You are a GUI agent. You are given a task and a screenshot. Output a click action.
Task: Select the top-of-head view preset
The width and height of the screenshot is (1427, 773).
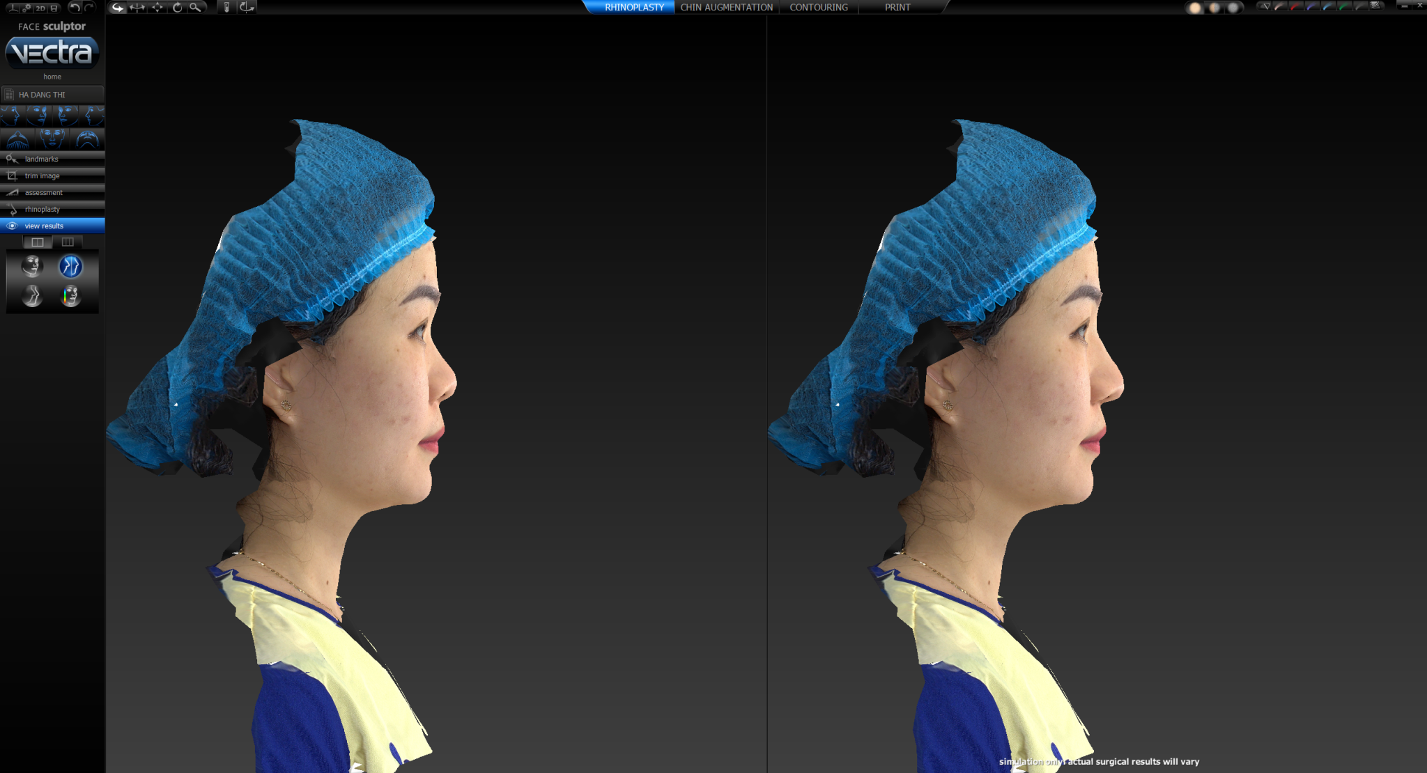coord(17,139)
